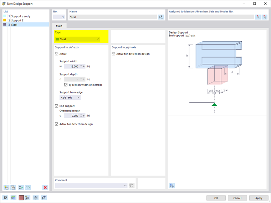The width and height of the screenshot is (271, 203).
Task: Expand the Comment dropdown list
Action: coord(125,186)
